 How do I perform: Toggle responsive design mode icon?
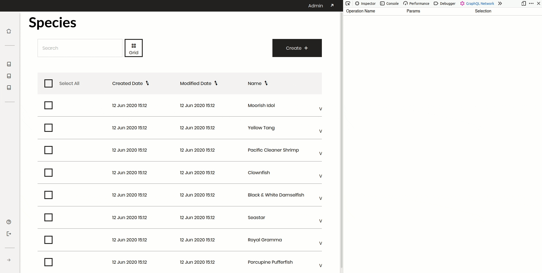tap(523, 3)
